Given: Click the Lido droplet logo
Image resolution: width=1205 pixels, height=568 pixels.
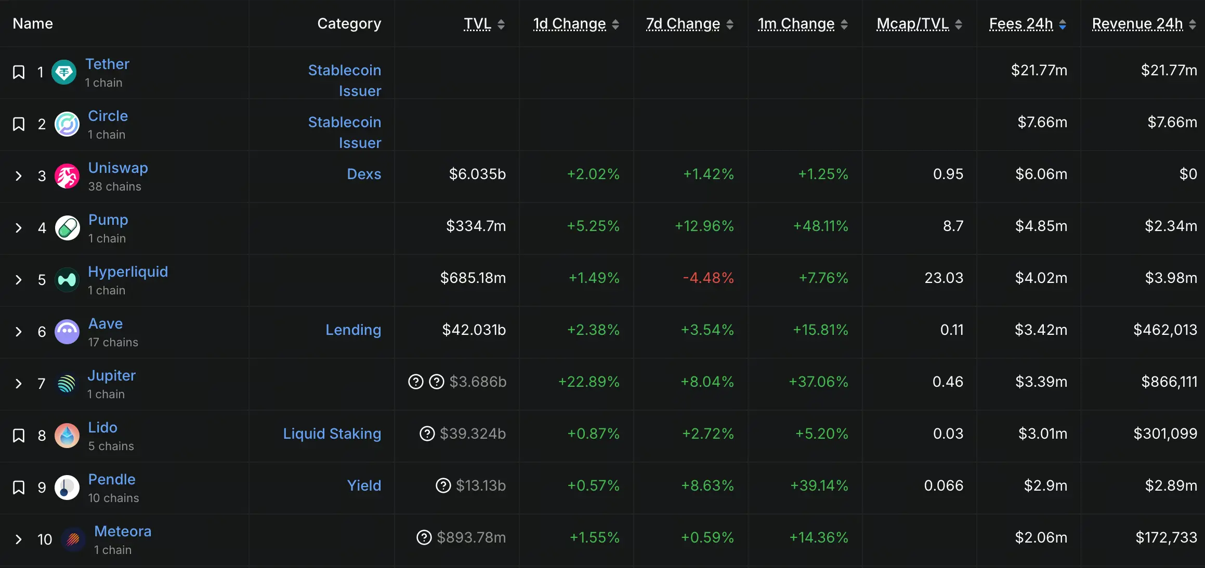Looking at the screenshot, I should 67,436.
